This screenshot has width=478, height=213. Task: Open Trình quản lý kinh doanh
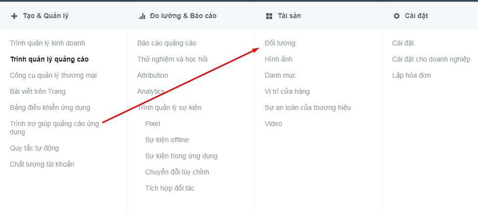[x=48, y=43]
